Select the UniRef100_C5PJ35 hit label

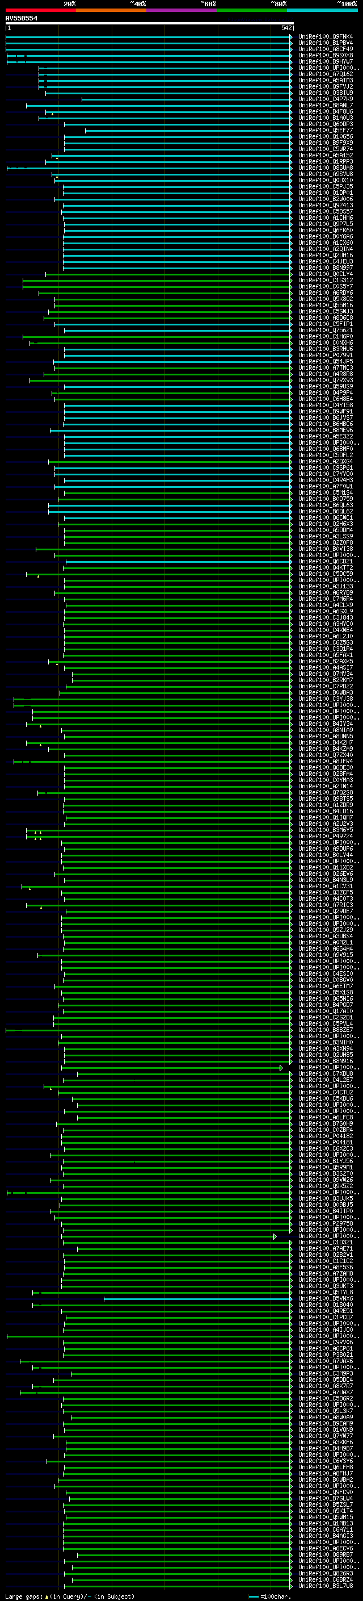pyautogui.click(x=326, y=186)
